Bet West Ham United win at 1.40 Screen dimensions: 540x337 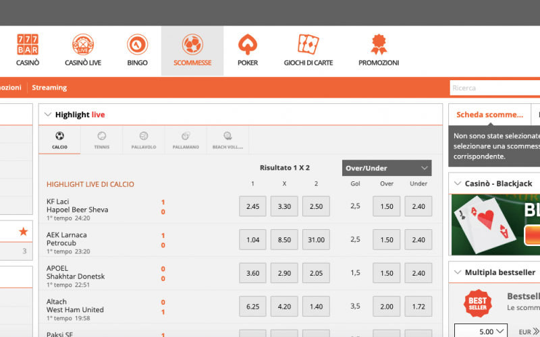(316, 307)
